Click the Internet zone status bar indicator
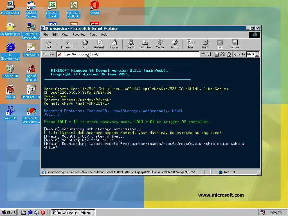The image size is (288, 216). tap(227, 172)
